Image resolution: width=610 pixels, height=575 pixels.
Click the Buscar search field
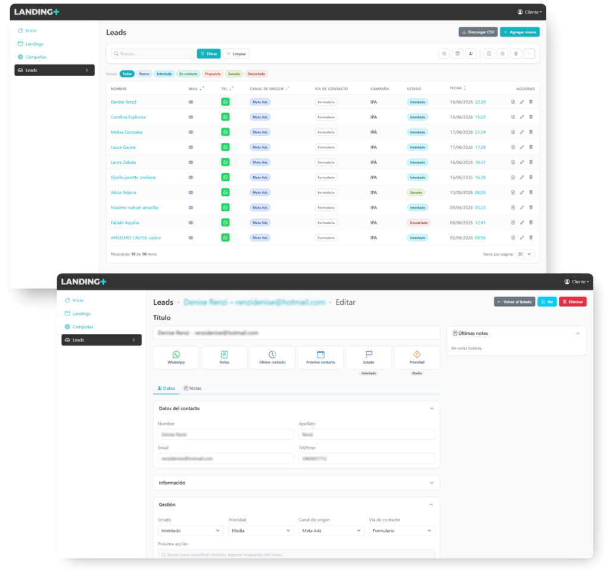(x=152, y=54)
